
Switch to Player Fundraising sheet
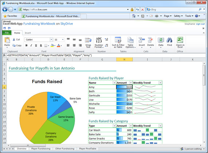point(41,149)
